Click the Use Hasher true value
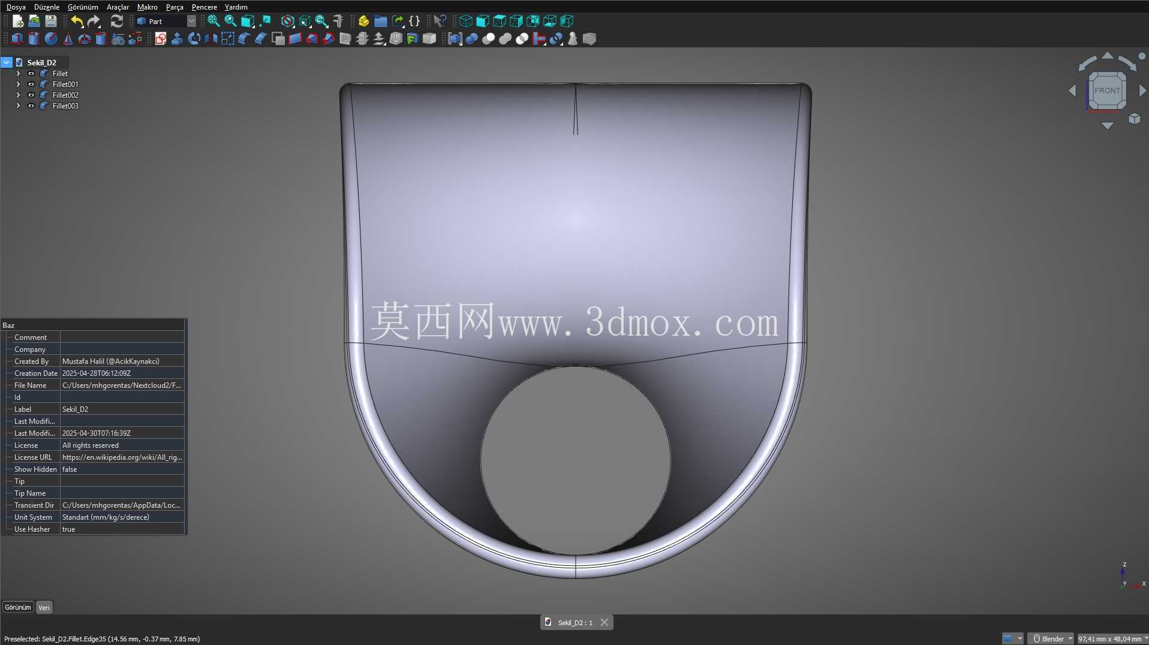This screenshot has width=1149, height=645. tap(122, 529)
